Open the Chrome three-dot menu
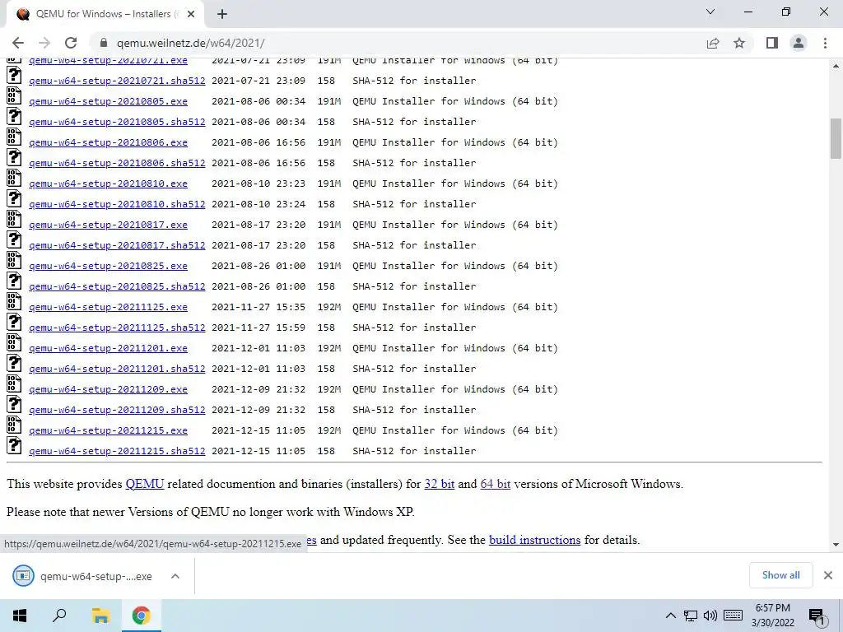 coord(825,43)
